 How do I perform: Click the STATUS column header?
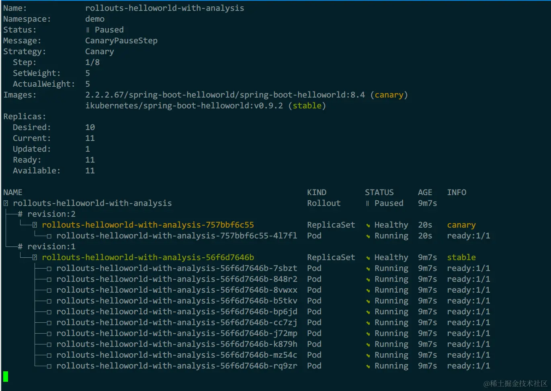tap(379, 192)
